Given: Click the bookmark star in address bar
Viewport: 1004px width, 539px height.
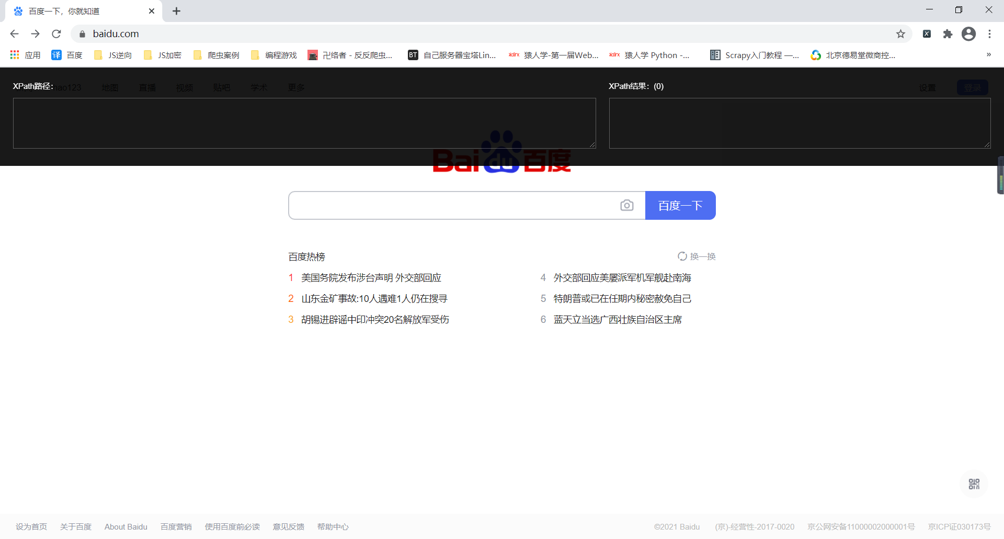Looking at the screenshot, I should [x=901, y=33].
